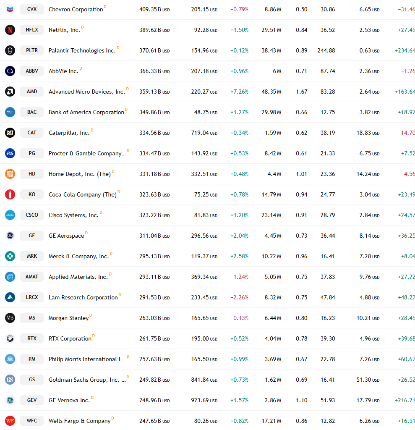Viewport: 415px width, 430px height.
Task: Open Lam Research Corporation link
Action: (x=83, y=297)
